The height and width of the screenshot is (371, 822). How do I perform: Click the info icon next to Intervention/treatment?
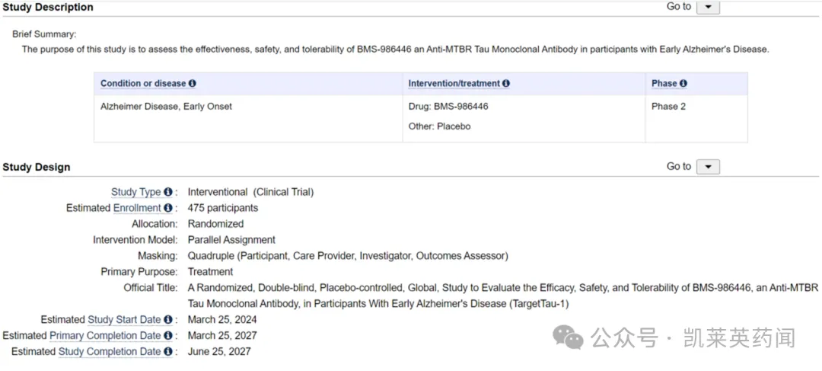click(506, 84)
